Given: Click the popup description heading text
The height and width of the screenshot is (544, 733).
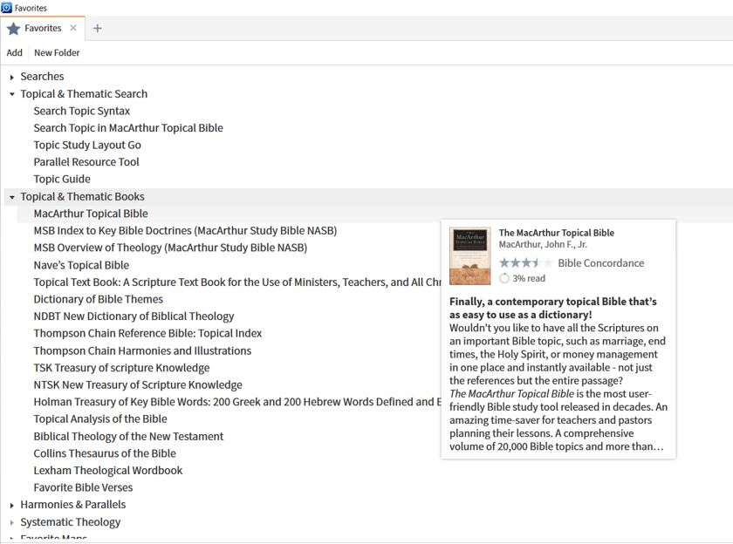Looking at the screenshot, I should click(x=553, y=309).
